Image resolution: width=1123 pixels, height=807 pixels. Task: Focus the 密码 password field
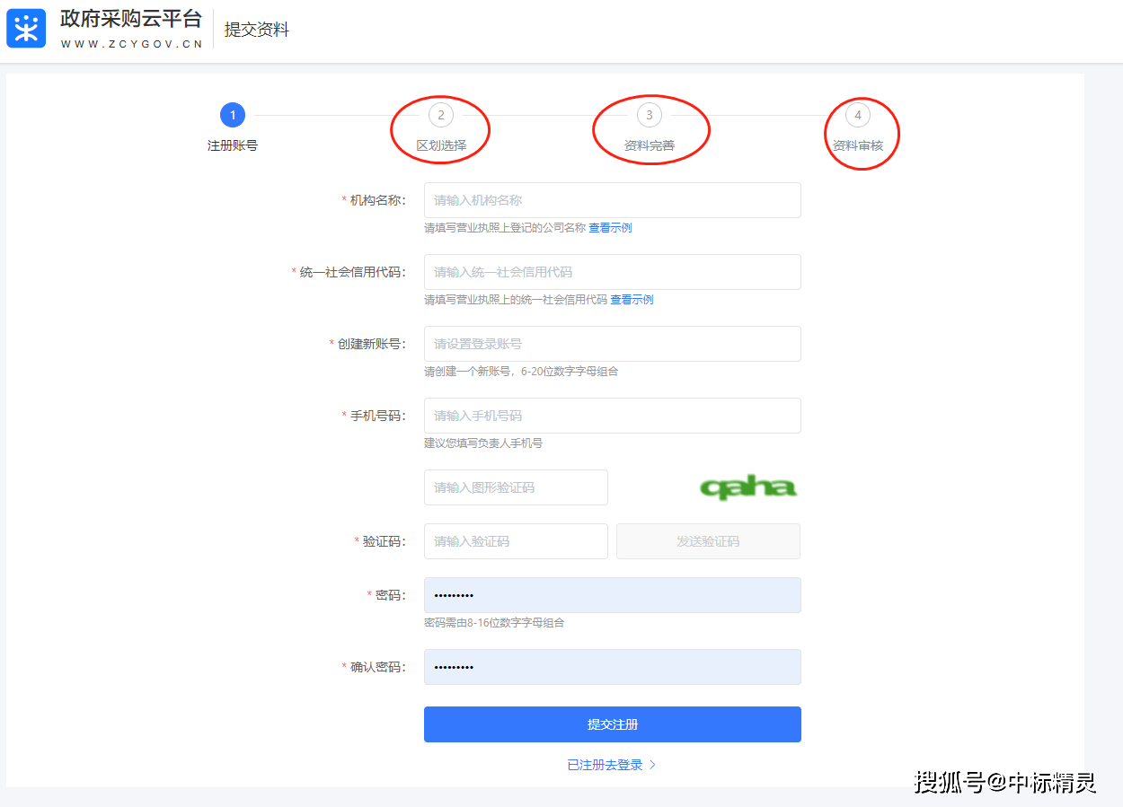tap(613, 595)
